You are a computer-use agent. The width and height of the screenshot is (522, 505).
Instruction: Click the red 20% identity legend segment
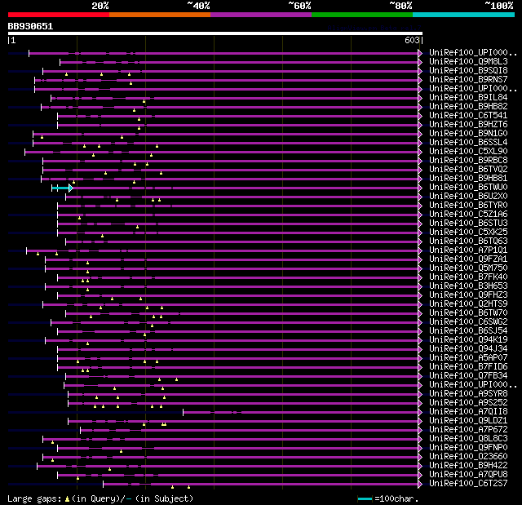tap(59, 15)
